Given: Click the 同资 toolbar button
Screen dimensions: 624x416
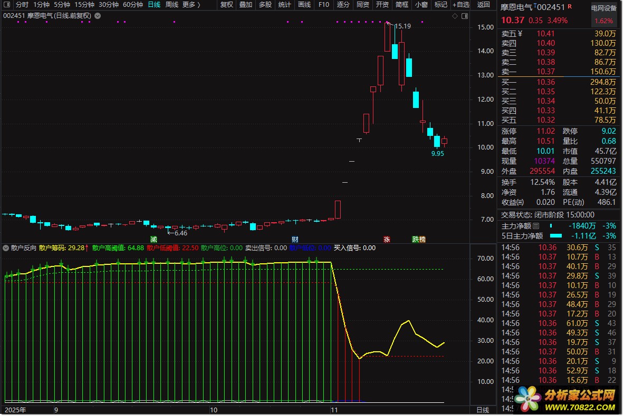Looking at the screenshot, I should [x=363, y=4].
